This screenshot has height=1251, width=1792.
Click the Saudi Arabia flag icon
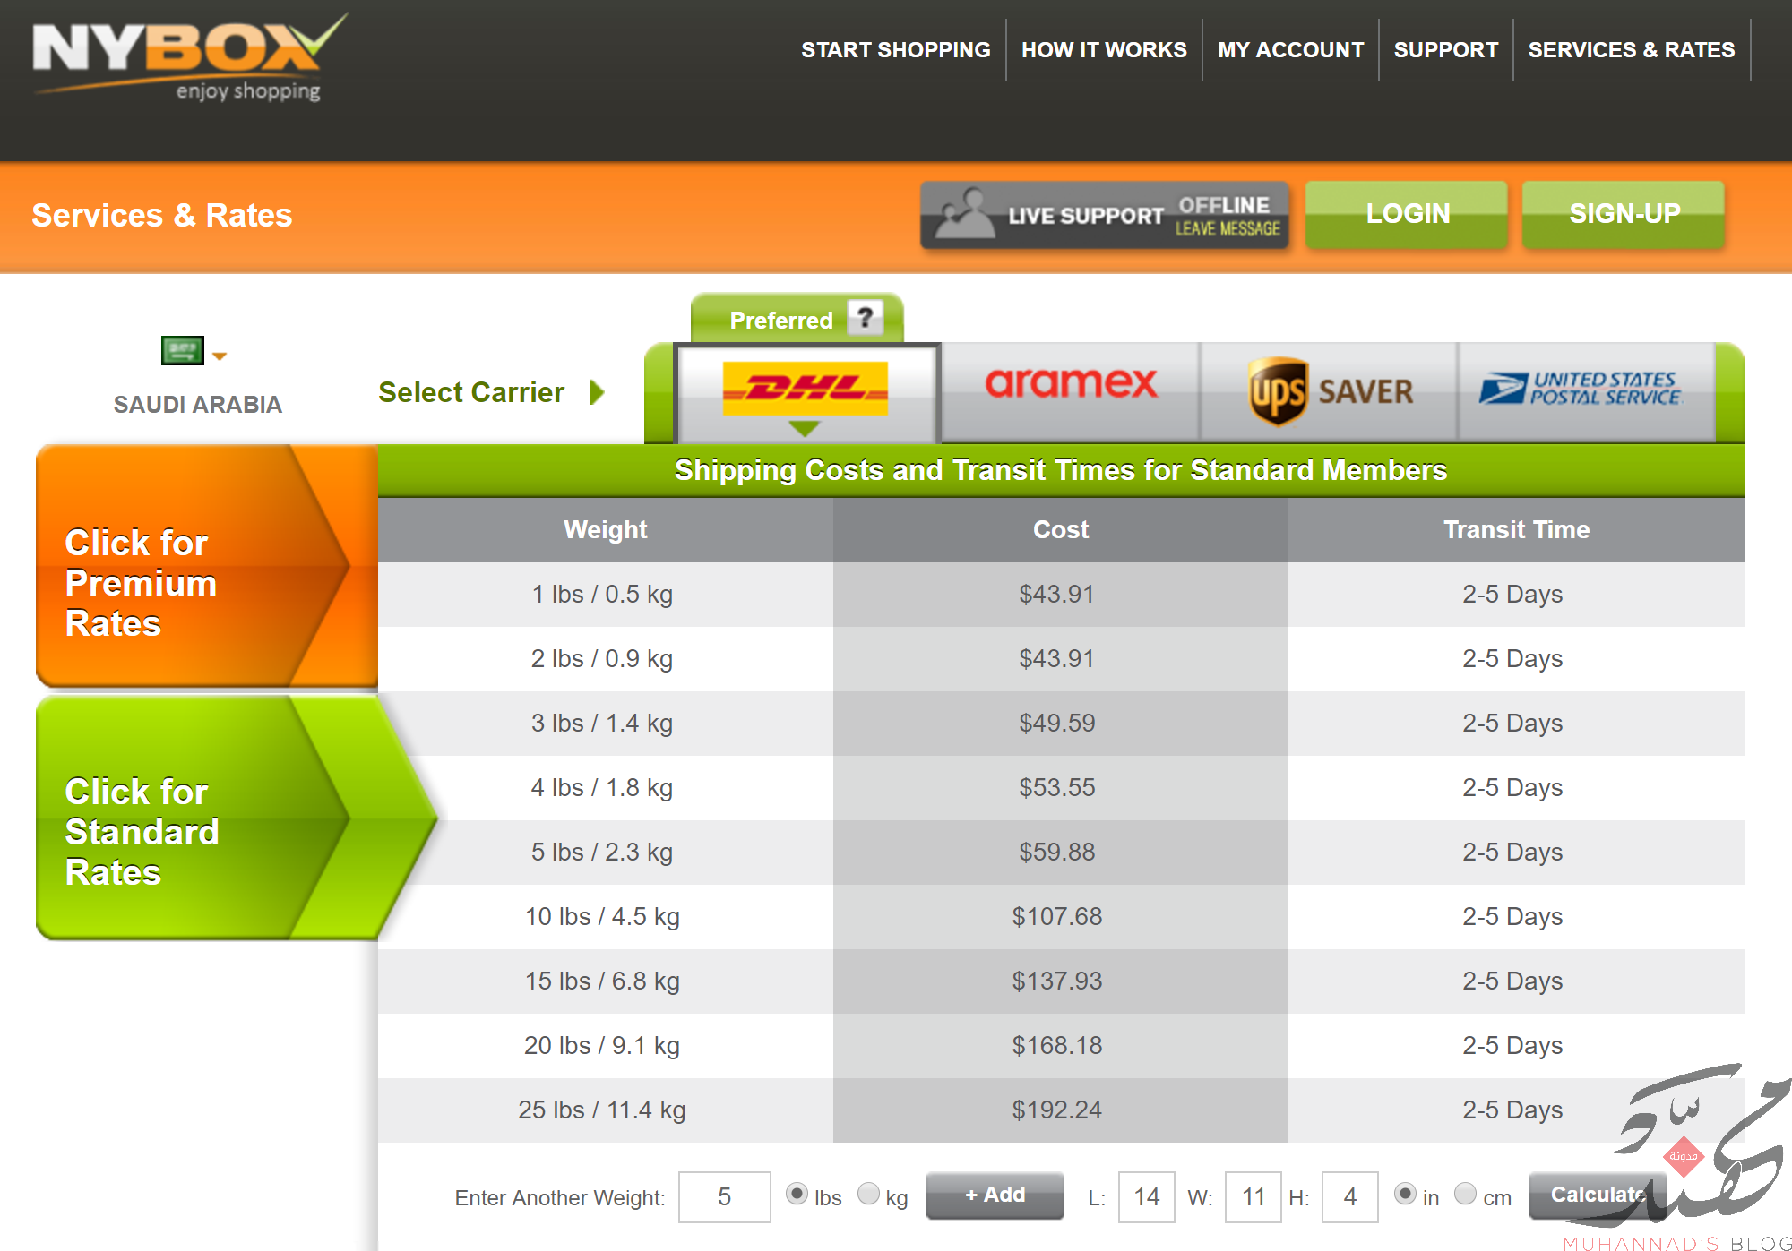click(183, 350)
